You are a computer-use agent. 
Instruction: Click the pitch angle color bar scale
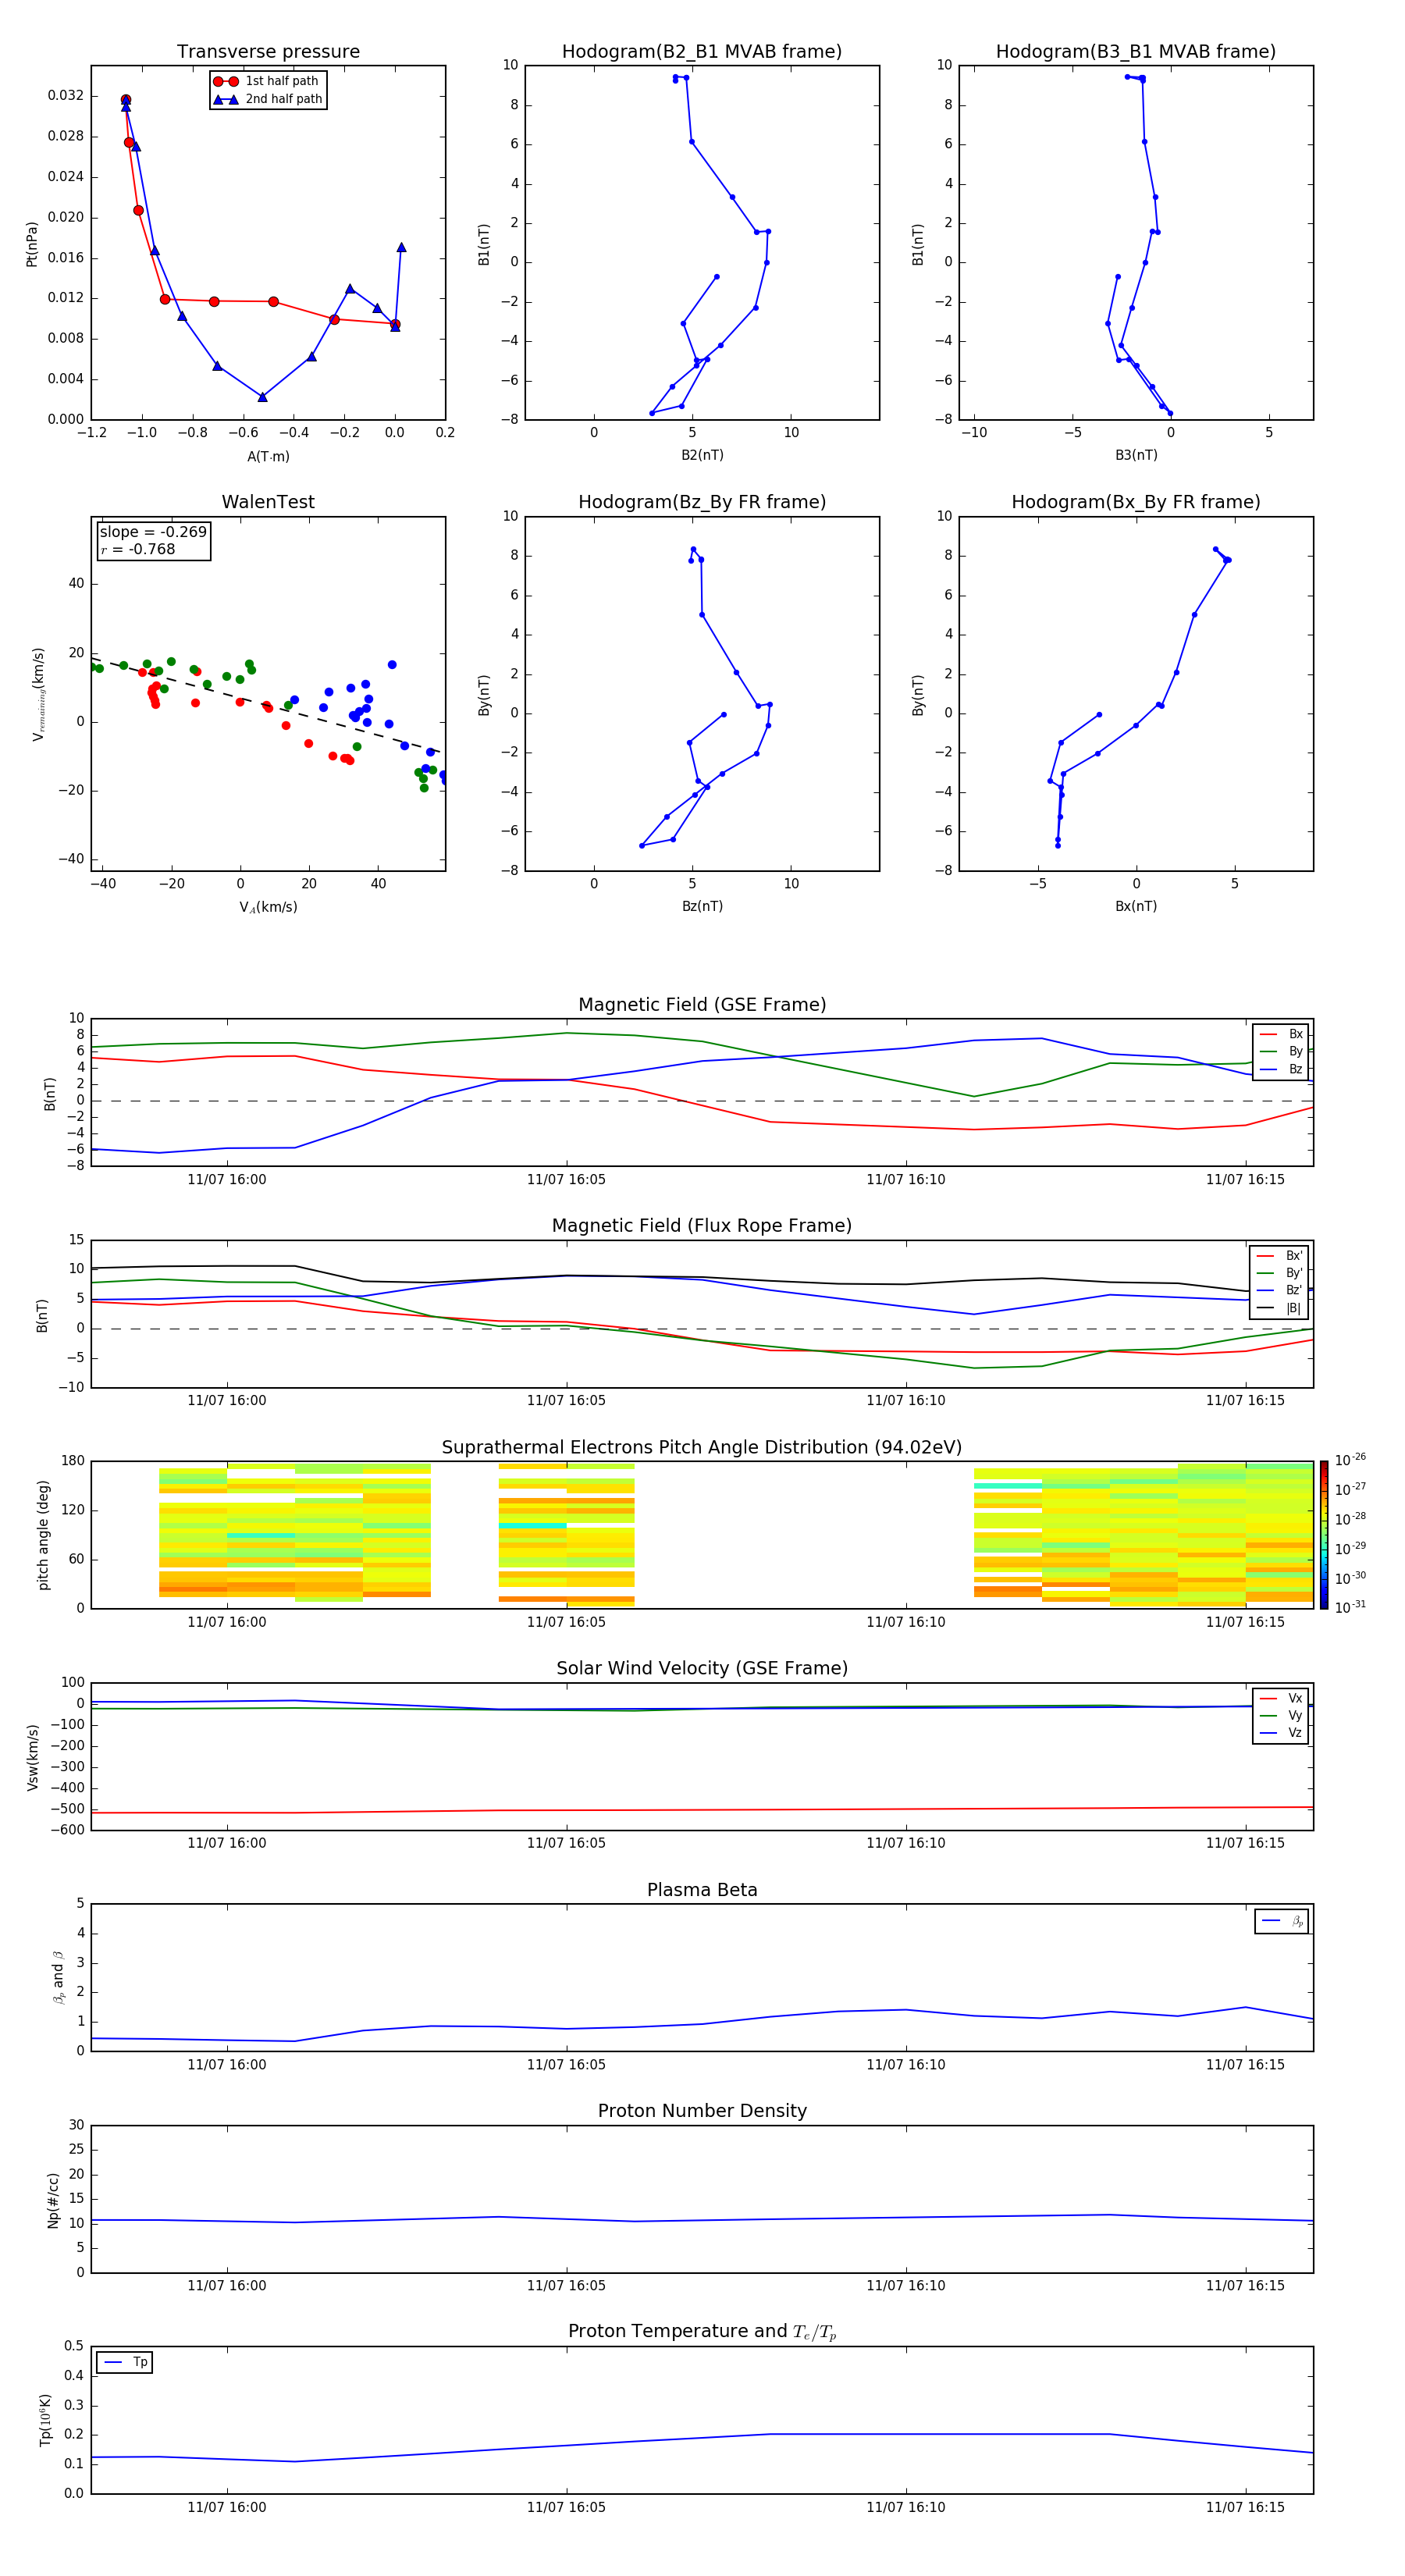click(x=1324, y=1535)
